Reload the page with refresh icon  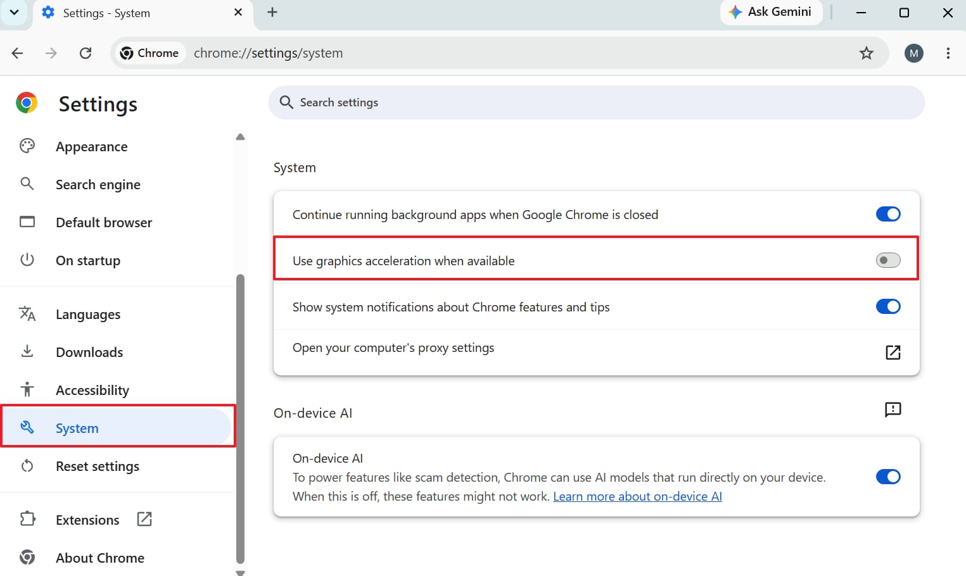point(86,53)
